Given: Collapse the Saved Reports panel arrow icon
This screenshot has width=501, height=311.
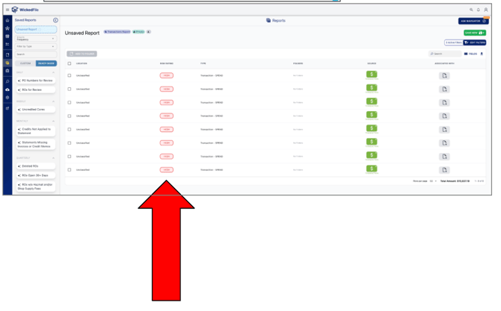Looking at the screenshot, I should [55, 20].
